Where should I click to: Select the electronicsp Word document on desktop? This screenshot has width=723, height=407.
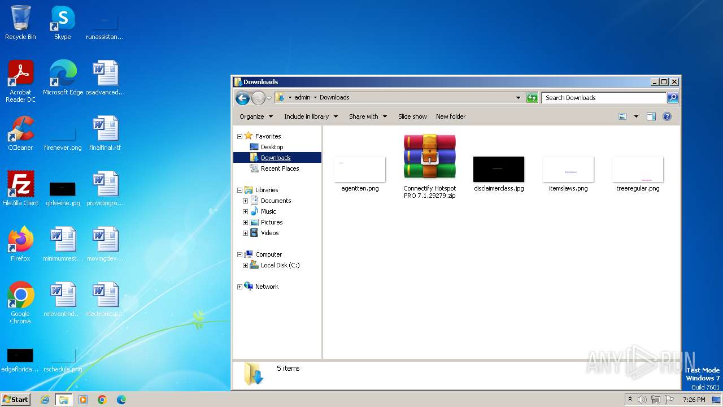tap(105, 299)
